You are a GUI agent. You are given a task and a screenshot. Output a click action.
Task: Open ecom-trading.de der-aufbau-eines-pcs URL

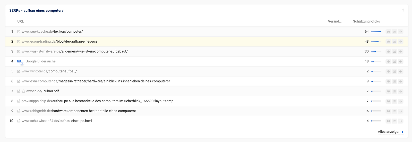click(59, 42)
